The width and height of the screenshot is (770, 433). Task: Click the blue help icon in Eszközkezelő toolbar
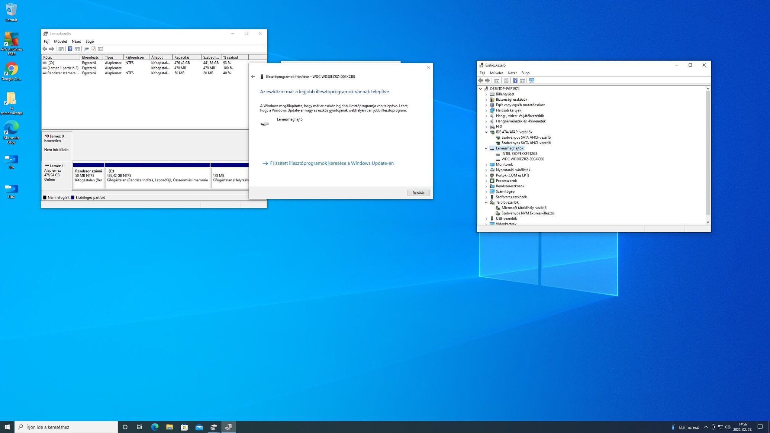point(515,80)
